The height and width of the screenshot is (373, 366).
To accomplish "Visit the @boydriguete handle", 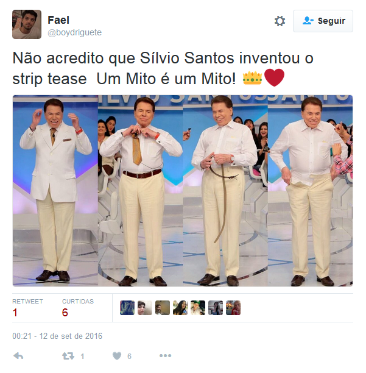I will pyautogui.click(x=75, y=32).
